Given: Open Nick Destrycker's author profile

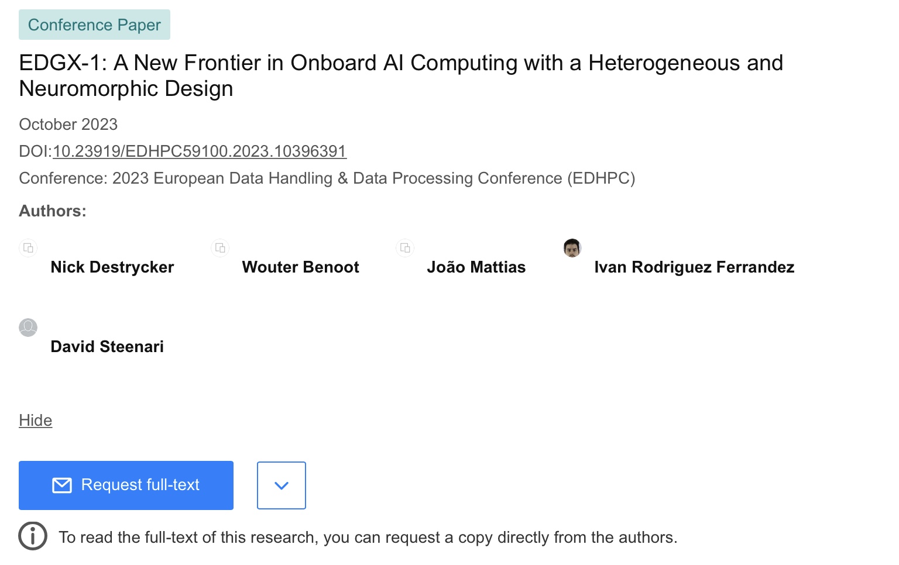Looking at the screenshot, I should [x=112, y=267].
